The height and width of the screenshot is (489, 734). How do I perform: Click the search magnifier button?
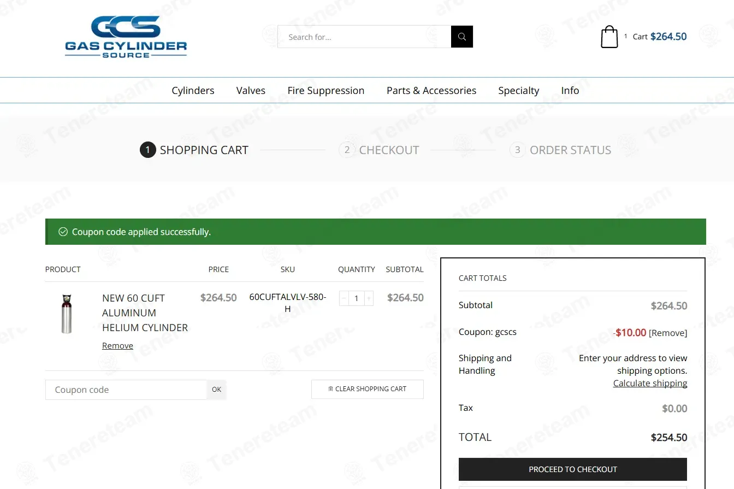pyautogui.click(x=462, y=37)
